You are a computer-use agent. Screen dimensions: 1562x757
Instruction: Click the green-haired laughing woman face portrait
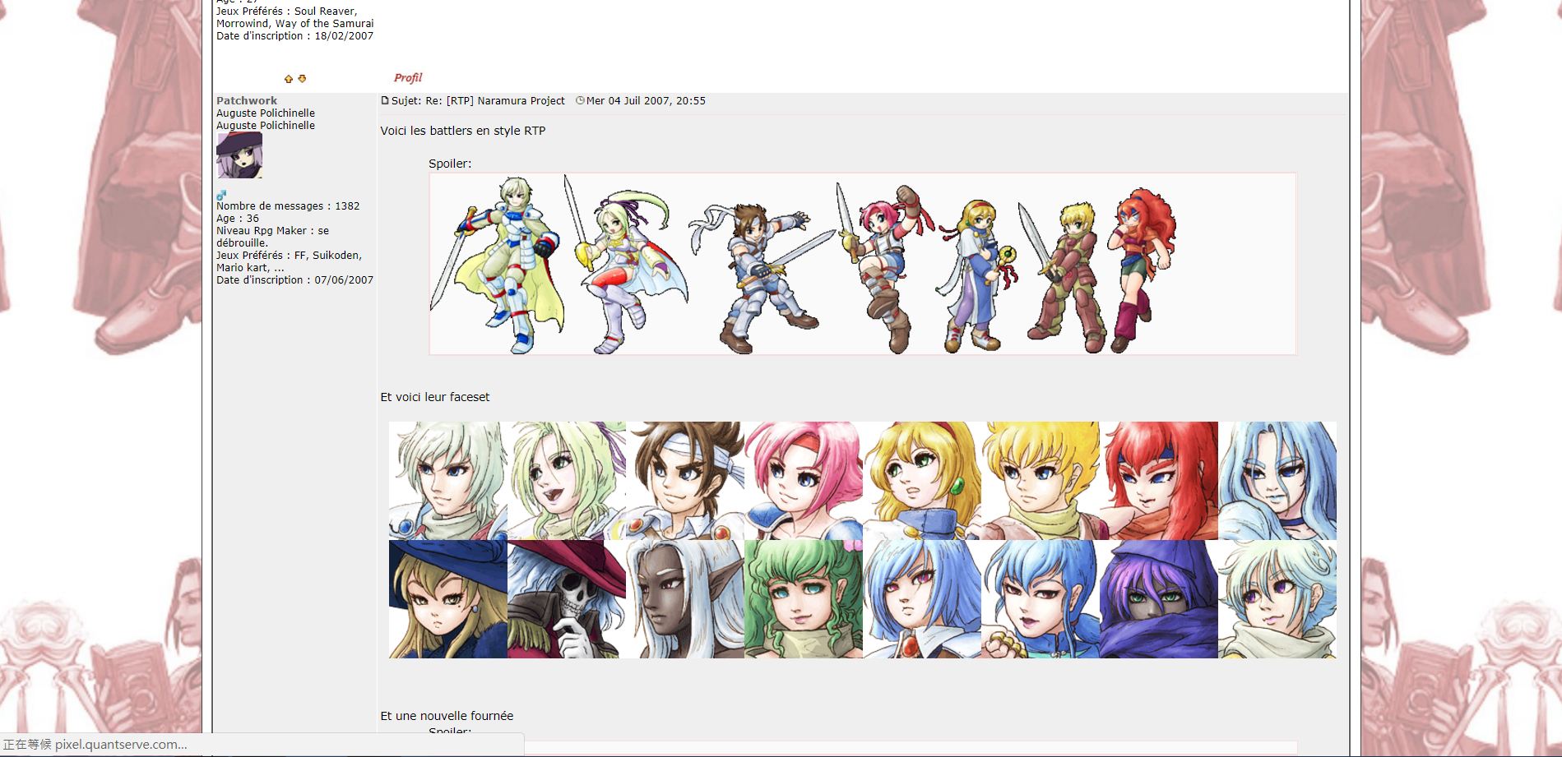[567, 481]
